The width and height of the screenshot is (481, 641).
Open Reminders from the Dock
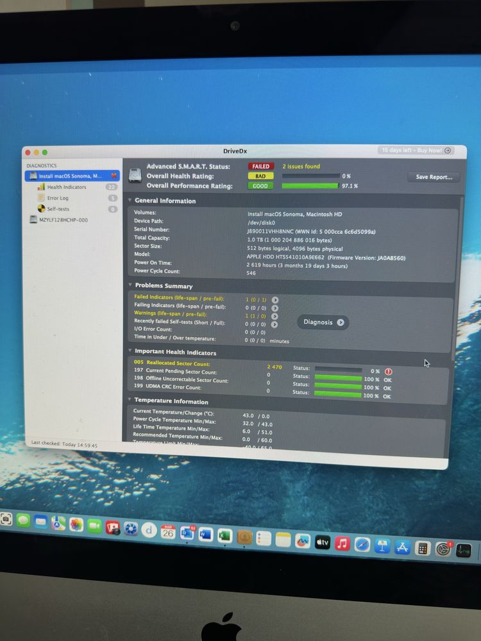tap(264, 538)
